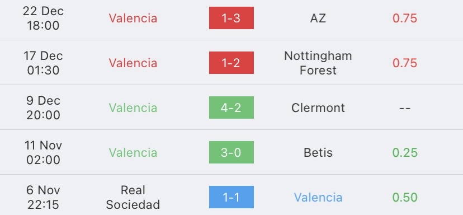Select the 9 Dec 20:00 match date
Screen dimensions: 463x215
[x=43, y=107]
